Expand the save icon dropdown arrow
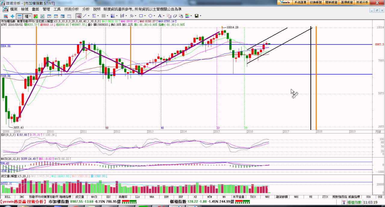Screen dimensions: 385x207 pos(200,16)
